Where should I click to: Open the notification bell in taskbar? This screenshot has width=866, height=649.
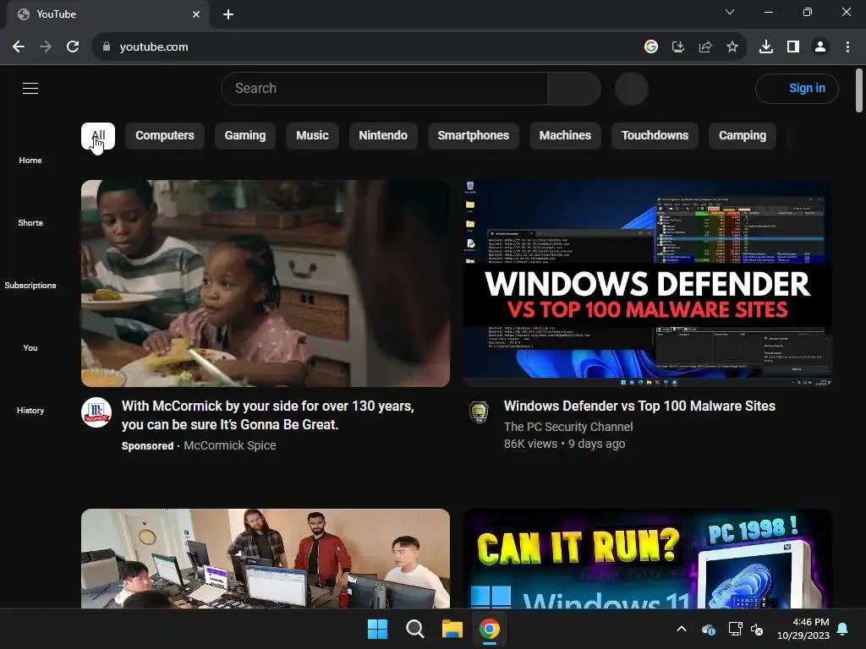pos(843,629)
